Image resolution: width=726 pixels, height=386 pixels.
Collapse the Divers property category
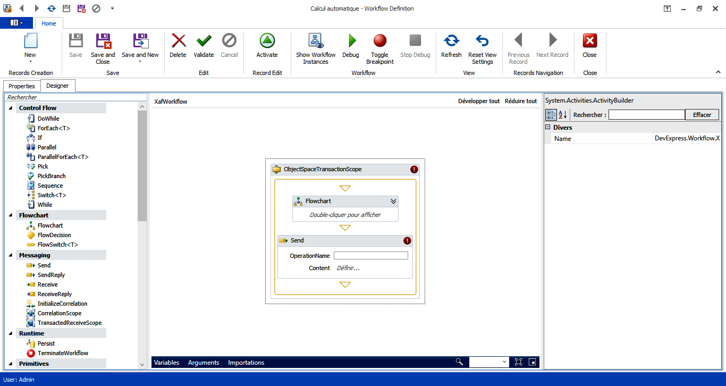point(548,128)
